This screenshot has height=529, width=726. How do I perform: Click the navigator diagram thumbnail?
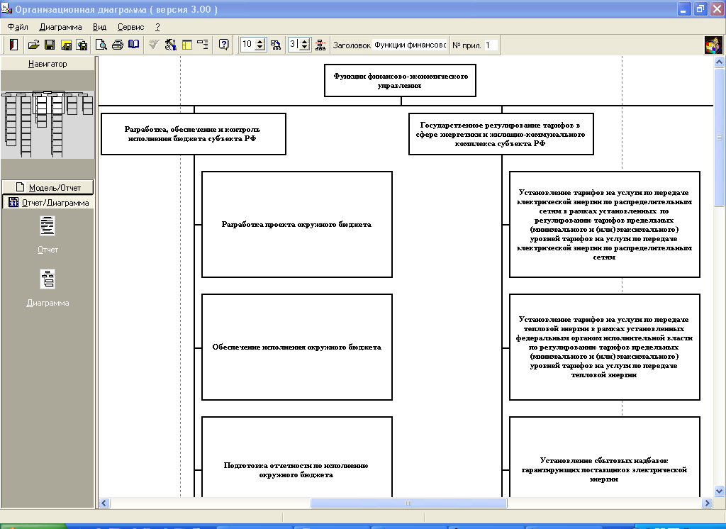48,125
